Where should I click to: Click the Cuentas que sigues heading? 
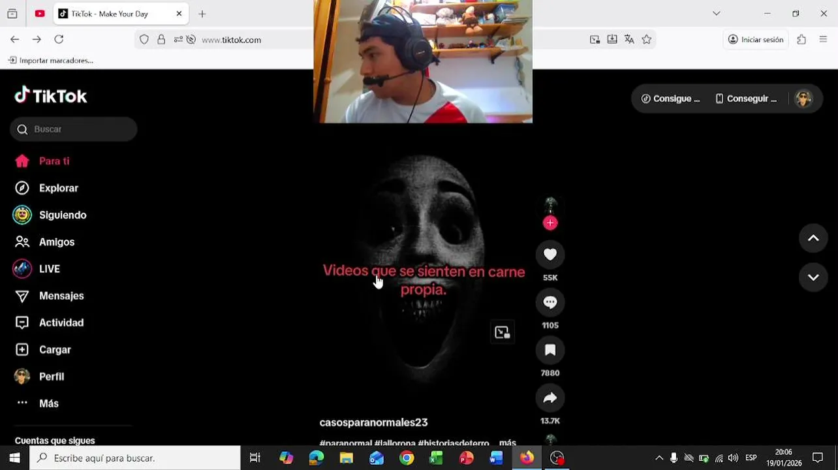(x=55, y=441)
